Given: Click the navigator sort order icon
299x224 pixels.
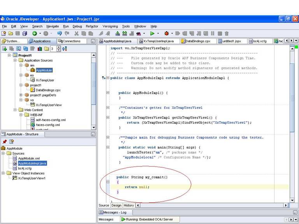Looking at the screenshot, I should [x=65, y=49].
